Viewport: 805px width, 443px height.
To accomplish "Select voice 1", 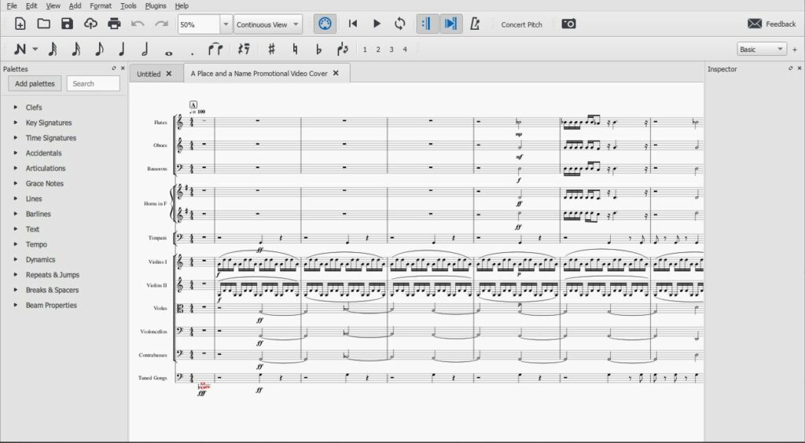I will pyautogui.click(x=365, y=49).
